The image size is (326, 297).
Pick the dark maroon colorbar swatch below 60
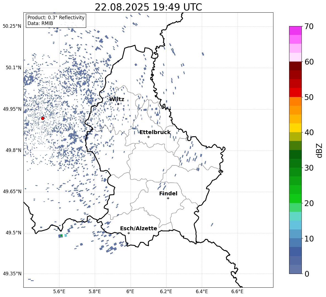[x=295, y=66]
